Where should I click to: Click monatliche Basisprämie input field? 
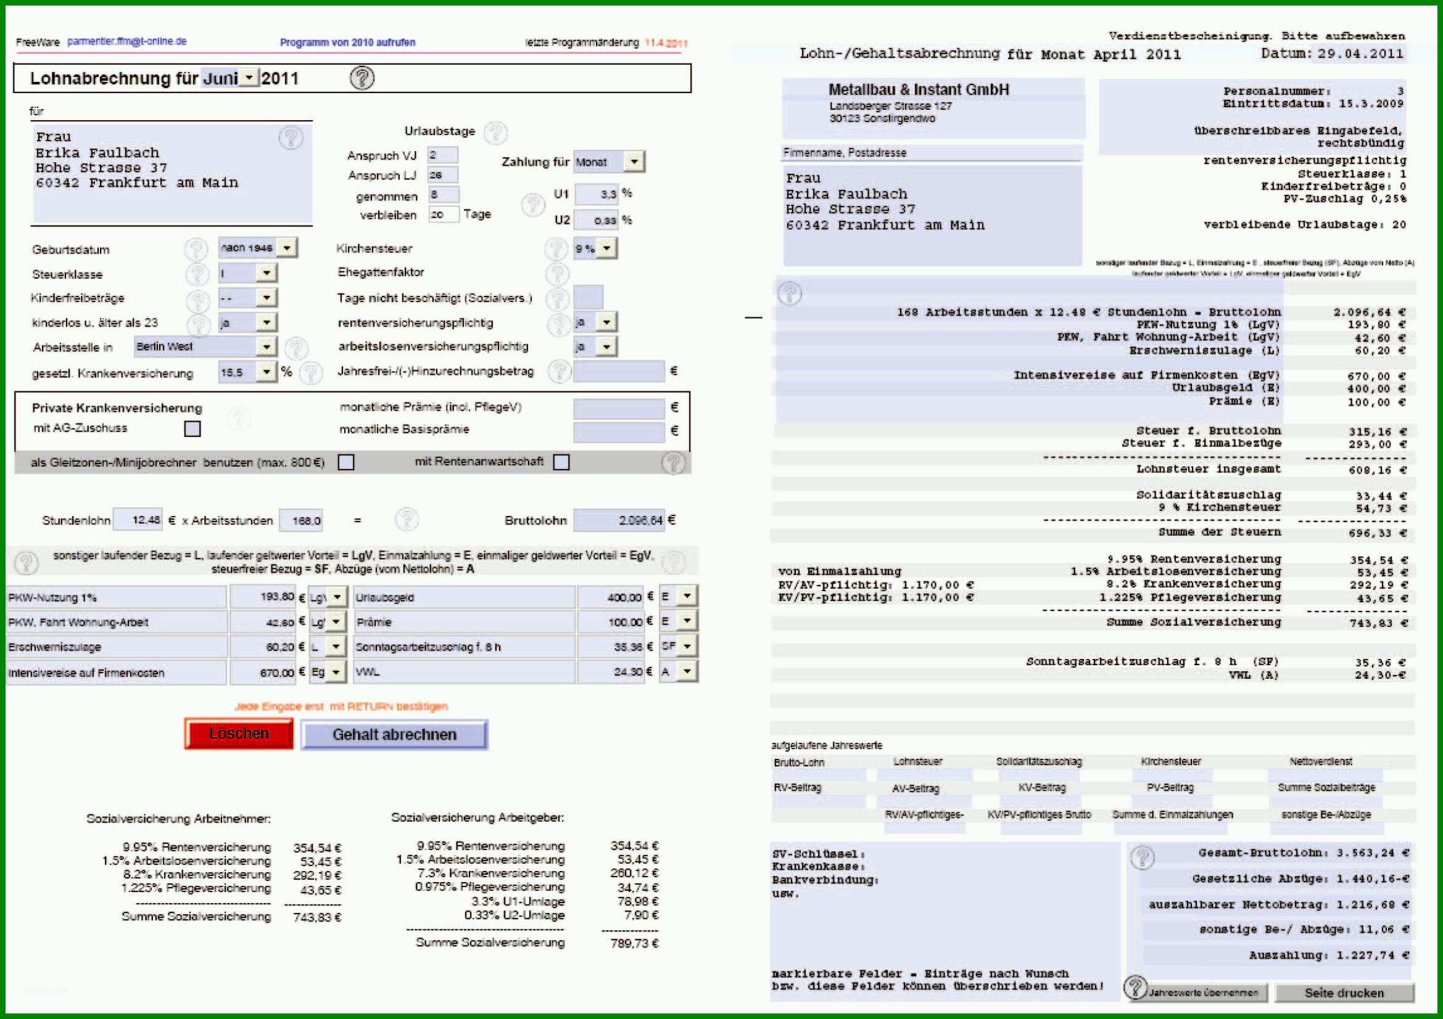tap(619, 432)
